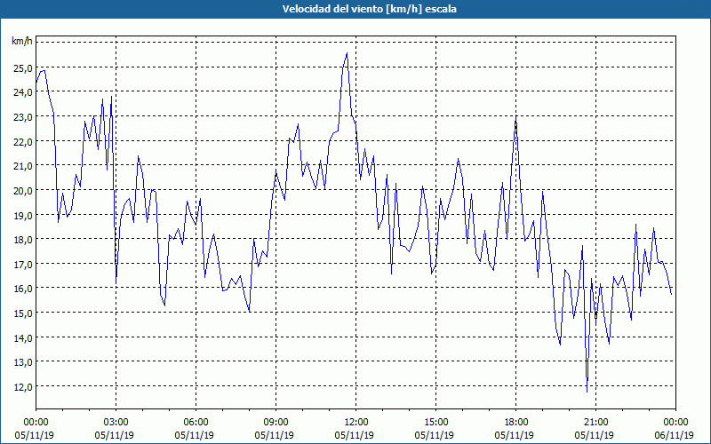Screen dimensions: 711x444
Task: Select the "12:00" x-axis time label
Action: tap(356, 423)
